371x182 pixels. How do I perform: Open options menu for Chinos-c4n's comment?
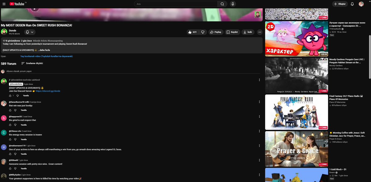point(259,131)
